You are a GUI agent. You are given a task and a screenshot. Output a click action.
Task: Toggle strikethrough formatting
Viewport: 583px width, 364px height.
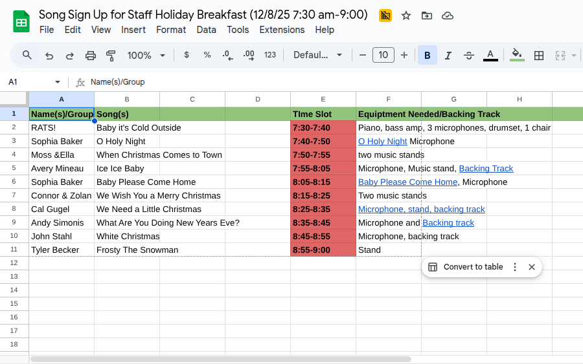[469, 56]
